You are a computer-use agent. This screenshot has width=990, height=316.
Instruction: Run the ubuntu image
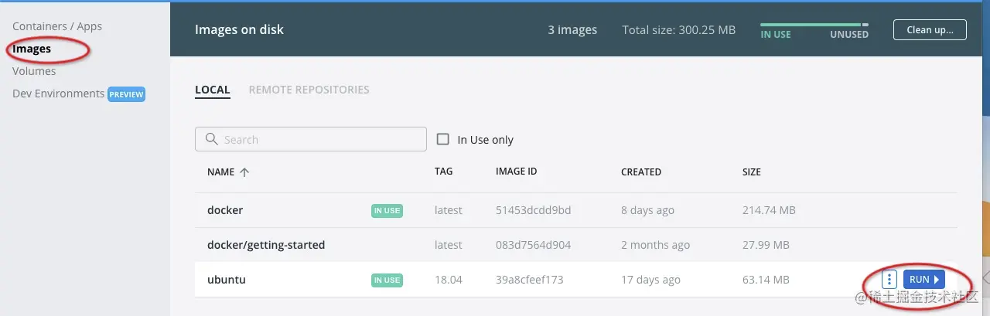(x=924, y=280)
